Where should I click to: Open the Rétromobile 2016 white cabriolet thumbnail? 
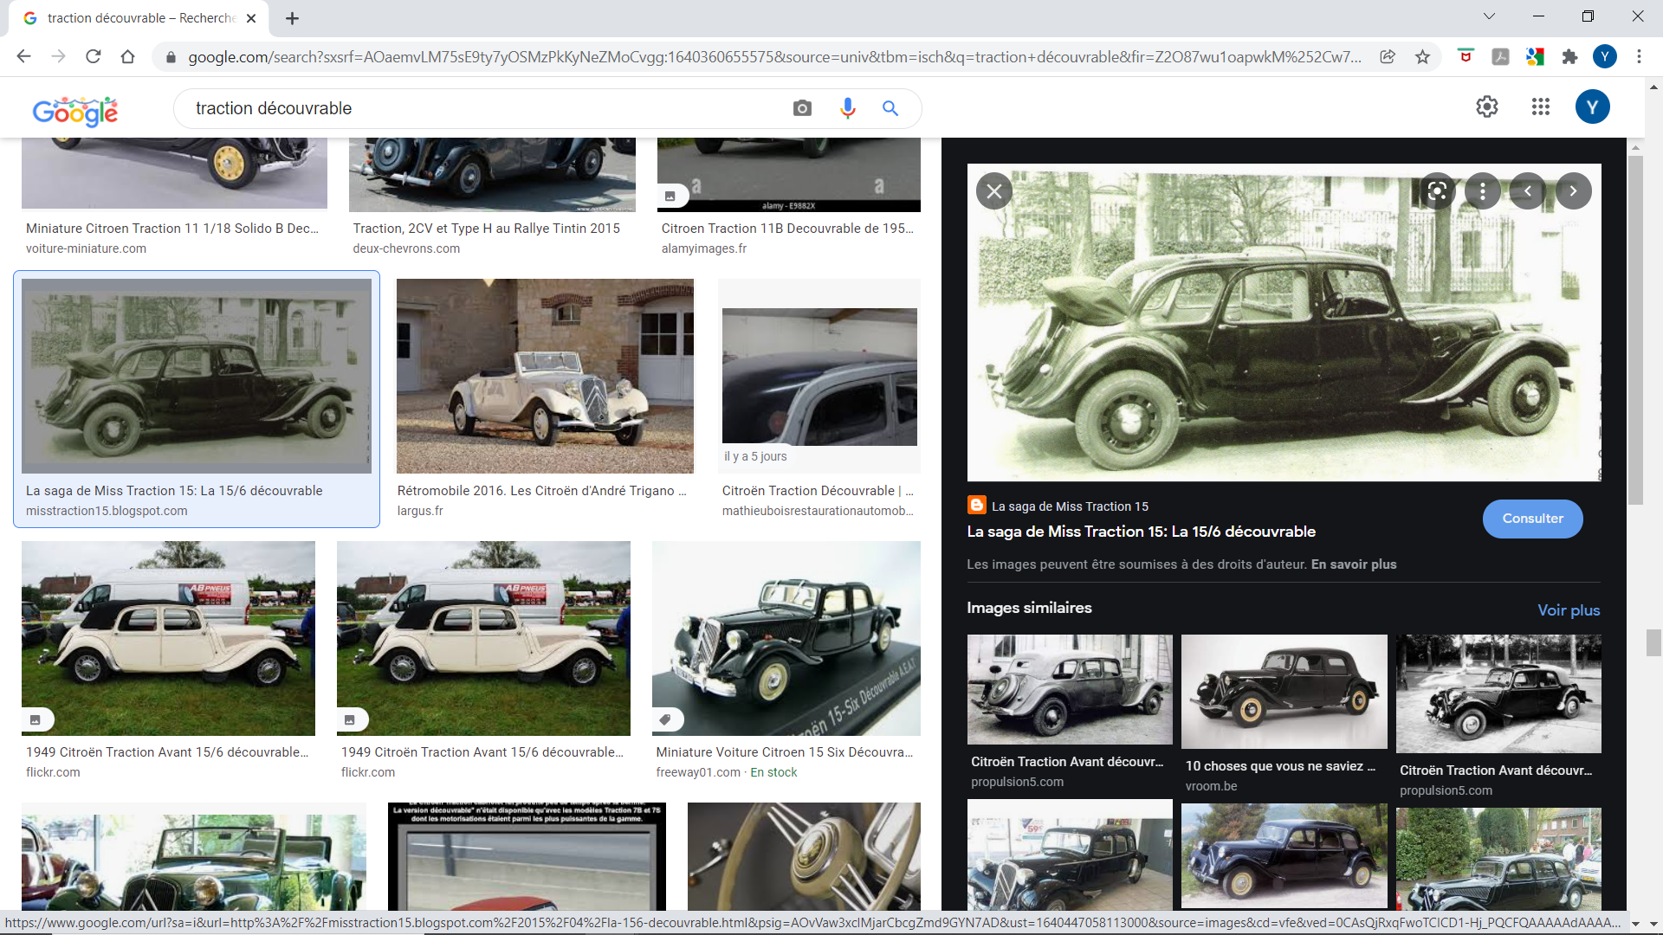[x=545, y=376]
